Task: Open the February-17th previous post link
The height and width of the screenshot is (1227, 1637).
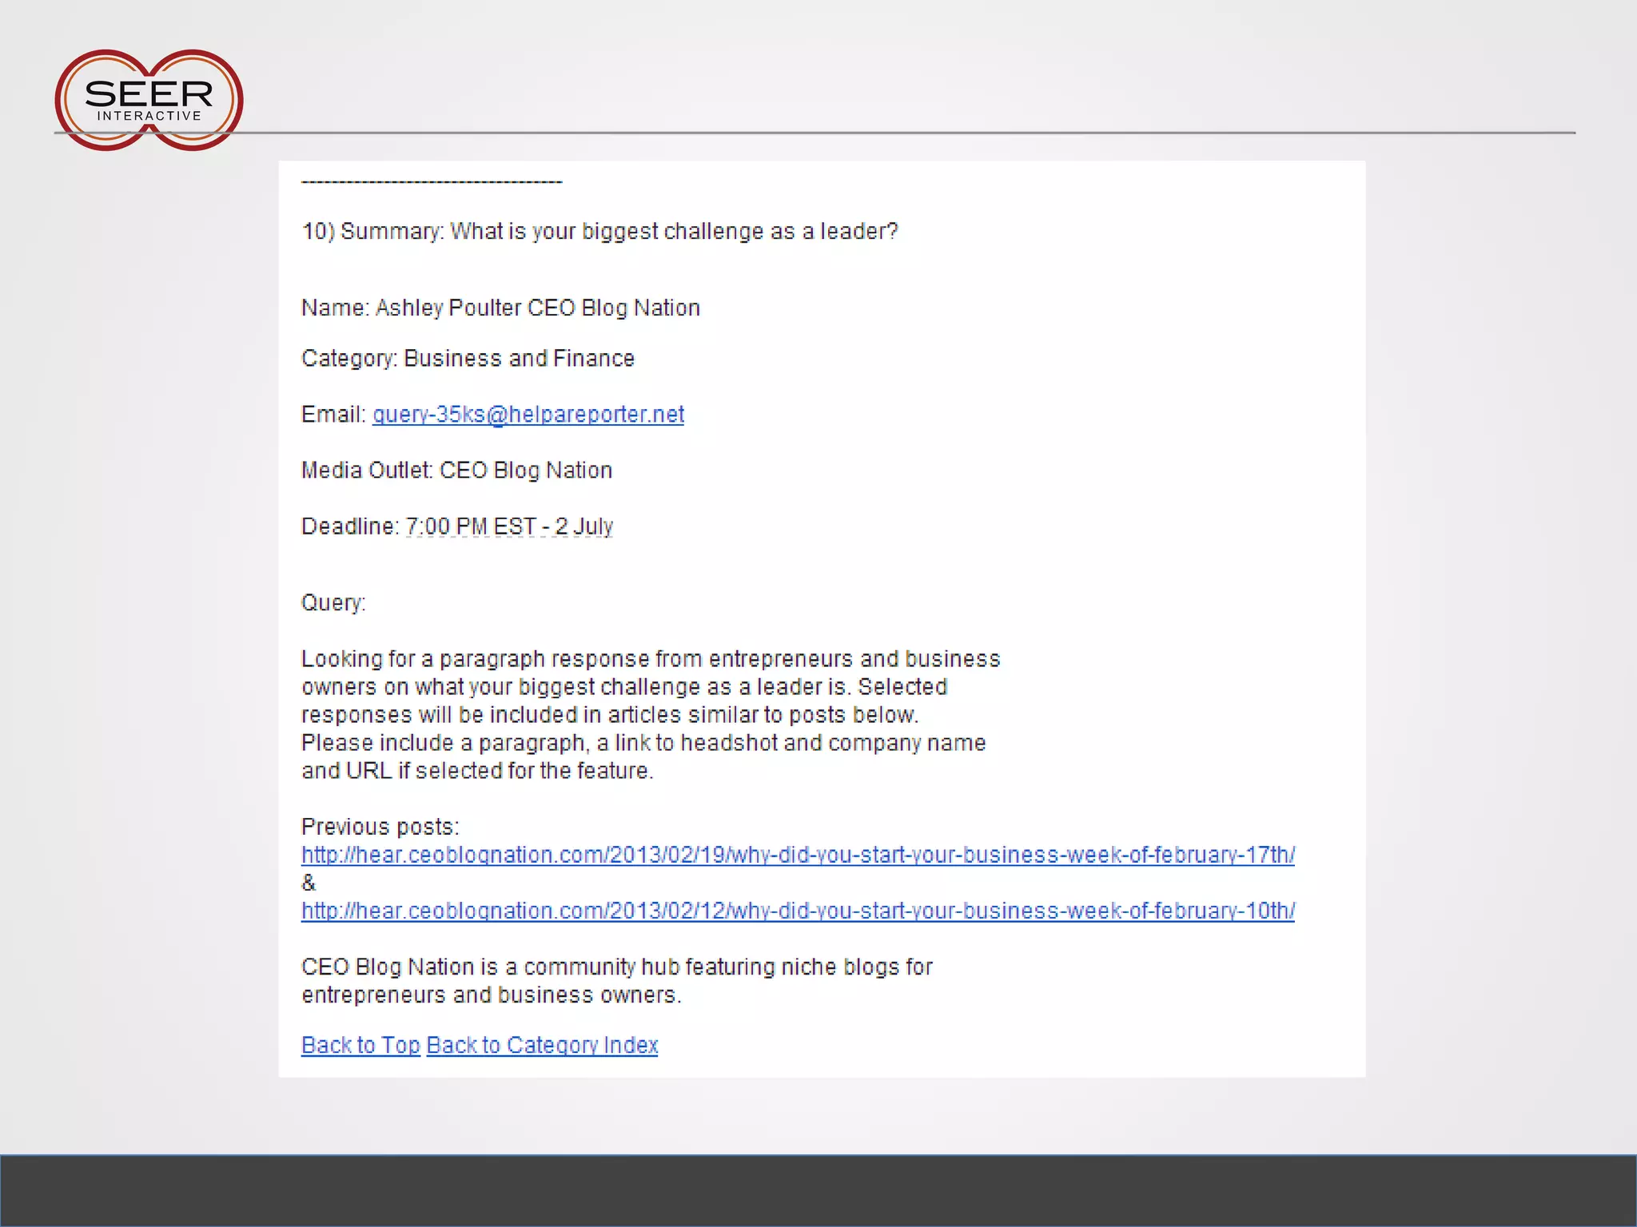Action: (x=797, y=856)
